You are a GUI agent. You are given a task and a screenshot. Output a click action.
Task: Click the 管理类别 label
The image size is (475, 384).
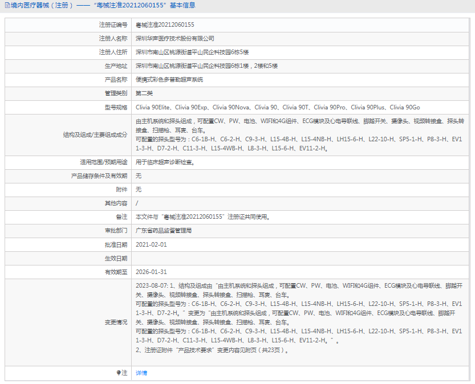click(116, 93)
